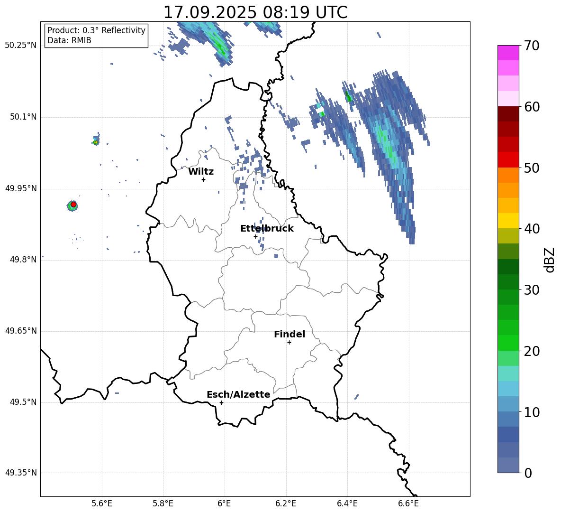The image size is (561, 513).
Task: Select the Ettelbruck city label
Action: (x=267, y=229)
